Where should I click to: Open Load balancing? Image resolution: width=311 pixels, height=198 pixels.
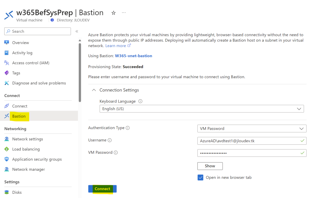coord(26,149)
